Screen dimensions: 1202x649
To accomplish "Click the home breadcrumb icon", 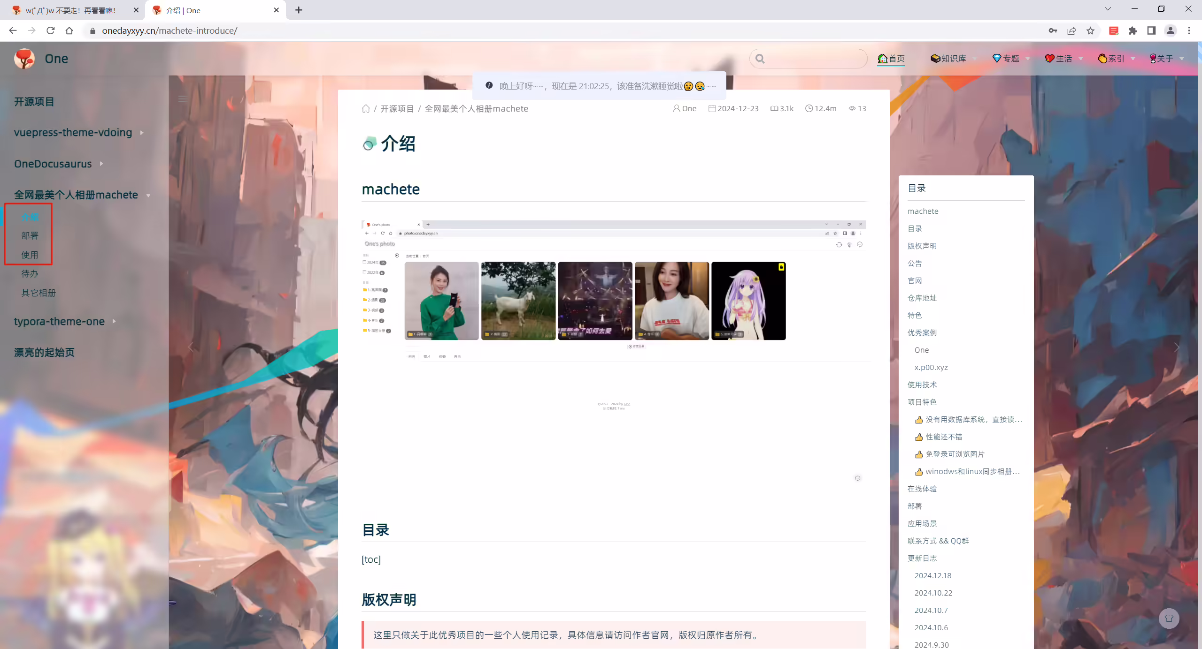I will tap(366, 109).
